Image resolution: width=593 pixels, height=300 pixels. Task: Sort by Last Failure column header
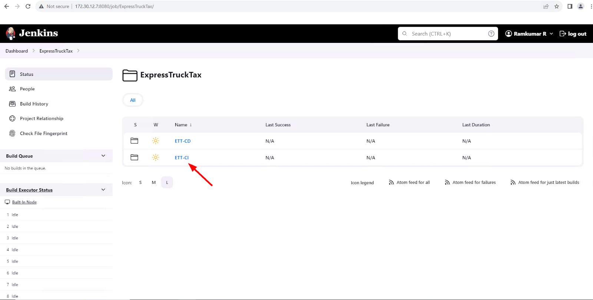coord(378,125)
